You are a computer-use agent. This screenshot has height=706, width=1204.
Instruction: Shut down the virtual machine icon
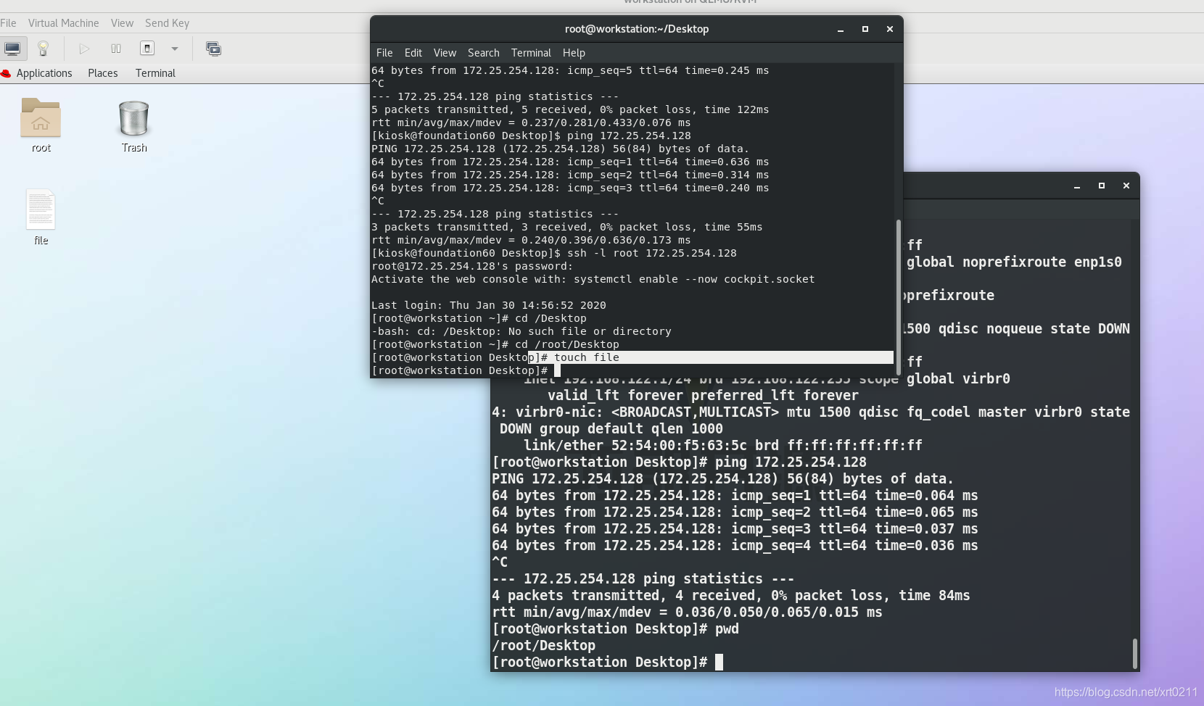[x=147, y=49]
